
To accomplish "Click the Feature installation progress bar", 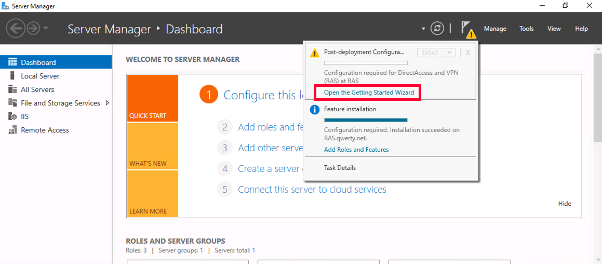I will click(366, 120).
